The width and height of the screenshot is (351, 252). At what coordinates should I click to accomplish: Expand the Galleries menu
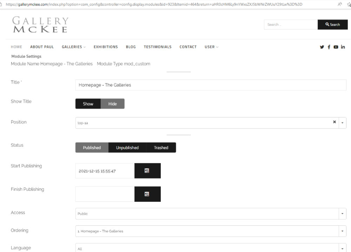(74, 47)
